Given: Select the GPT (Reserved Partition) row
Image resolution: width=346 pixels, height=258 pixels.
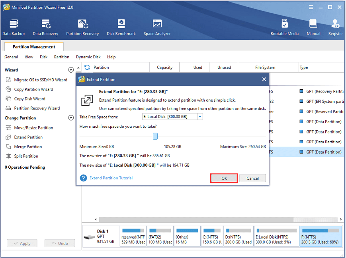Looking at the screenshot, I should (306, 112).
